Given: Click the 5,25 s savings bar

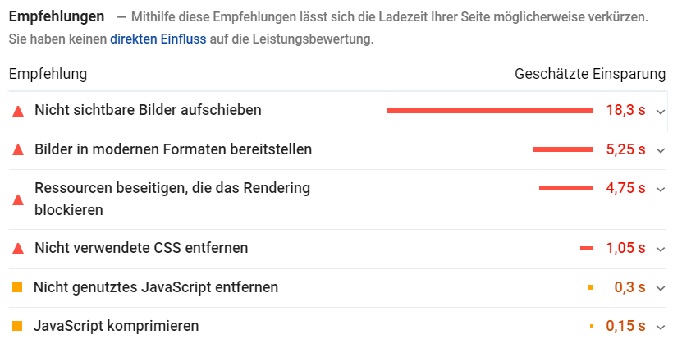Looking at the screenshot, I should point(563,149).
